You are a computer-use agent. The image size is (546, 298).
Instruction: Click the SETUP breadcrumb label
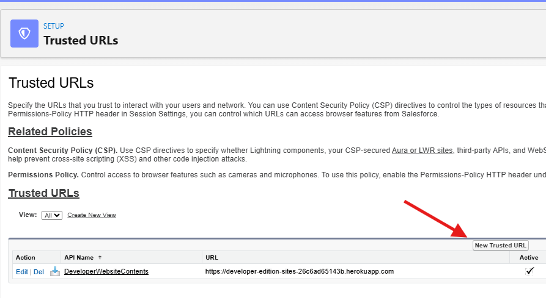tap(54, 26)
